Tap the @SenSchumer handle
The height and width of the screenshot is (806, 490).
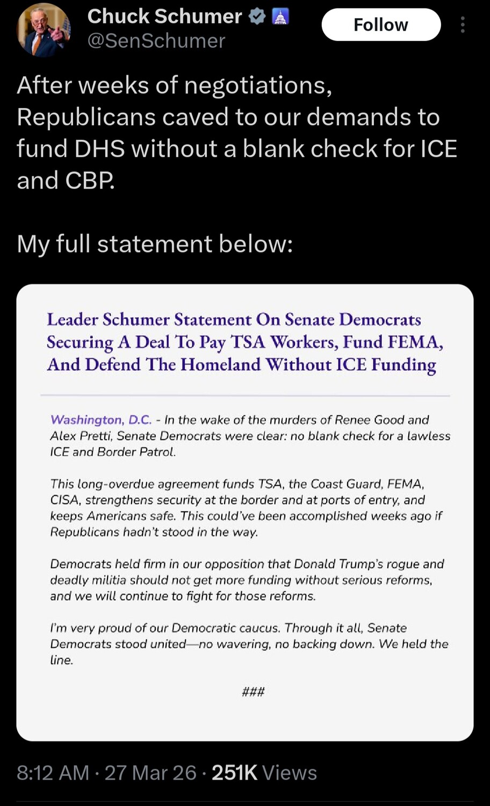[156, 41]
